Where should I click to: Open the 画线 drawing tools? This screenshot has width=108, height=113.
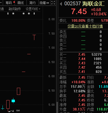coord(20,3)
